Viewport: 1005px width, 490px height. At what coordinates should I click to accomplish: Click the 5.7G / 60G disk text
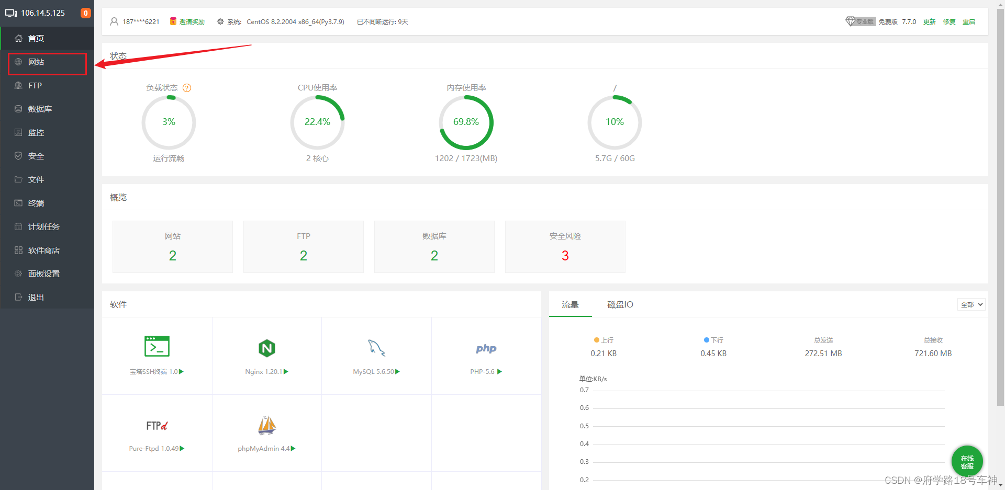pyautogui.click(x=615, y=158)
